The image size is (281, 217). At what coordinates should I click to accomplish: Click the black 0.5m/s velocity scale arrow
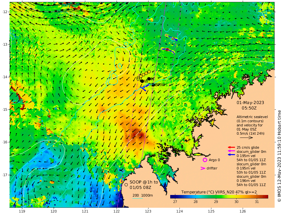click(246, 138)
